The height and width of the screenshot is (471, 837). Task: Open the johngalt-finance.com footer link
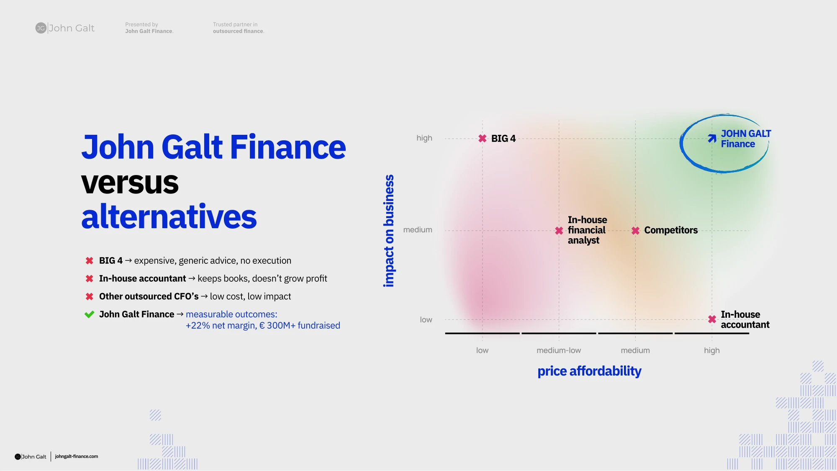[77, 456]
